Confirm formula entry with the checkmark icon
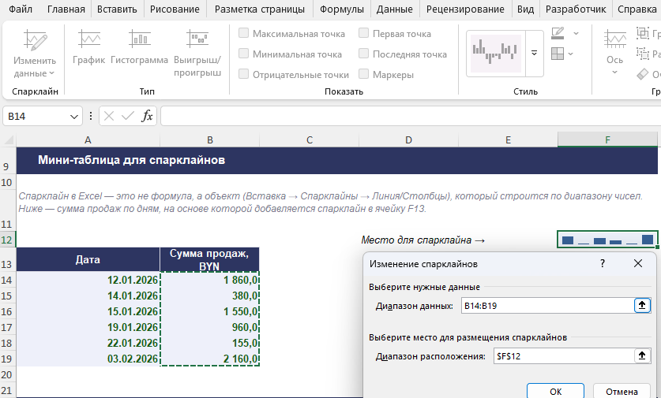The image size is (661, 398). pos(128,116)
